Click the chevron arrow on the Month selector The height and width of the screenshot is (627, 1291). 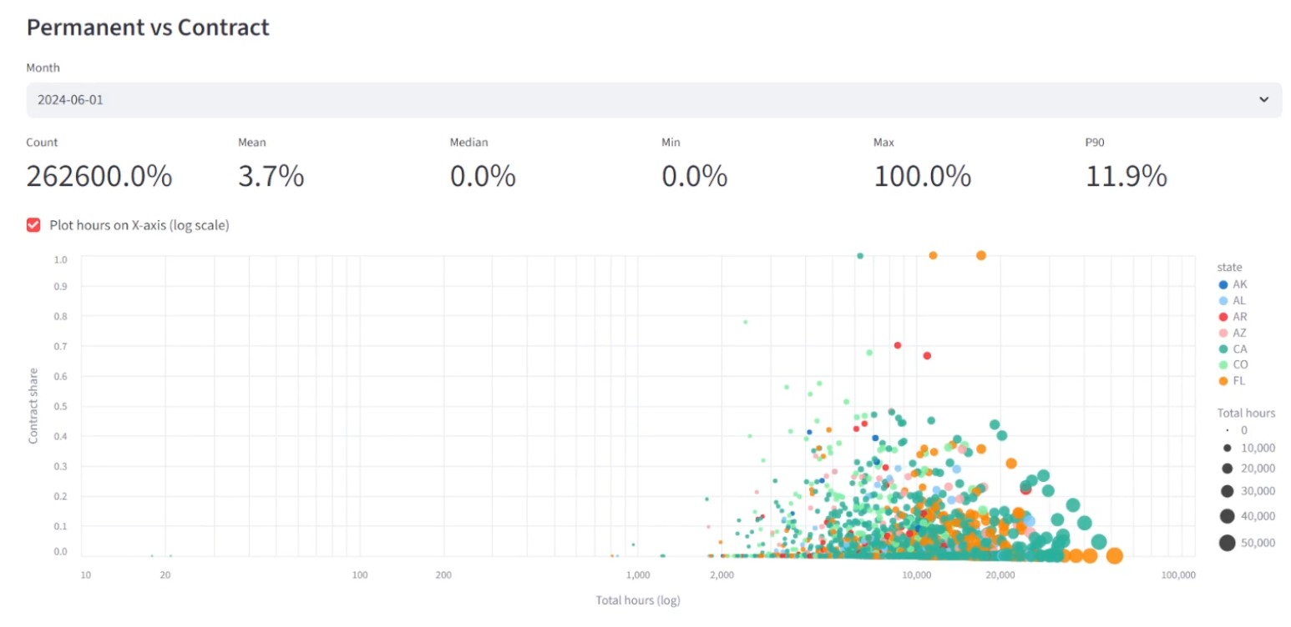[x=1263, y=100]
